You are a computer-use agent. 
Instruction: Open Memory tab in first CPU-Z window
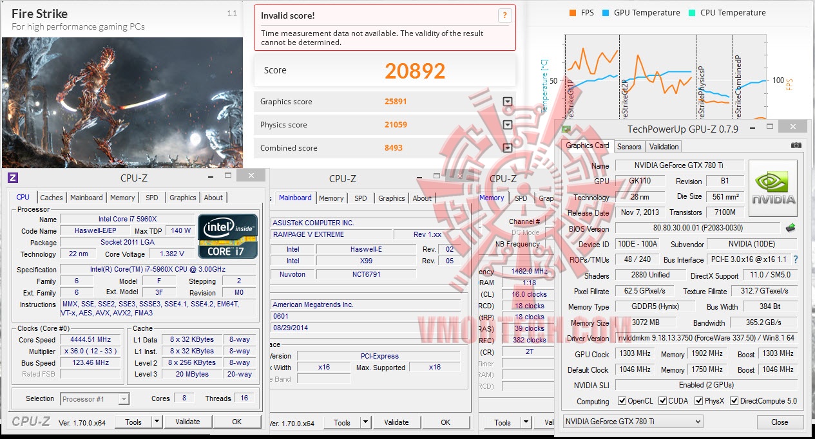click(x=122, y=198)
